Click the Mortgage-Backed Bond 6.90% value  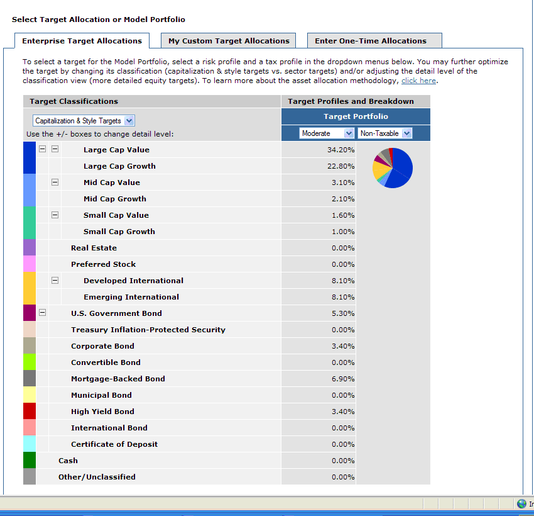point(343,379)
